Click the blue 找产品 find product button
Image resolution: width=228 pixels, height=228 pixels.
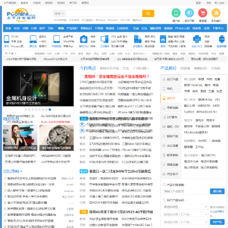click(x=217, y=222)
